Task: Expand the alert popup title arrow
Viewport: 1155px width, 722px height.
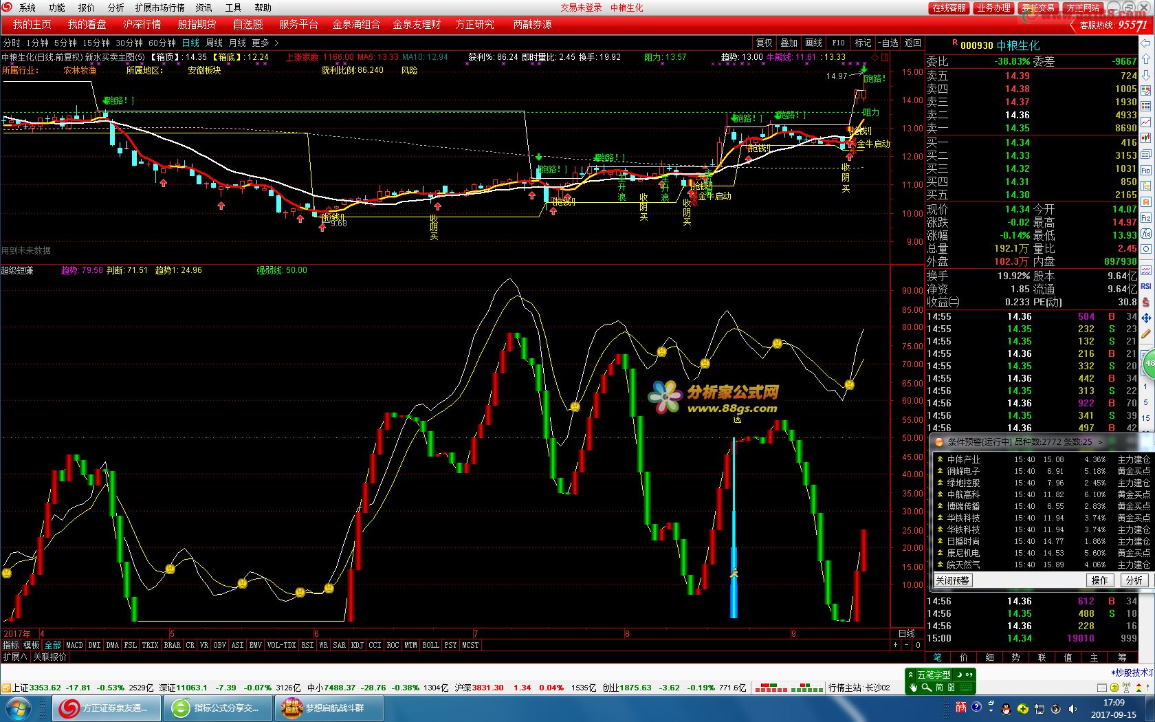Action: 1100,441
